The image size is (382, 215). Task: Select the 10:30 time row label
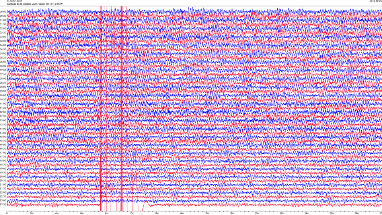click(3, 100)
